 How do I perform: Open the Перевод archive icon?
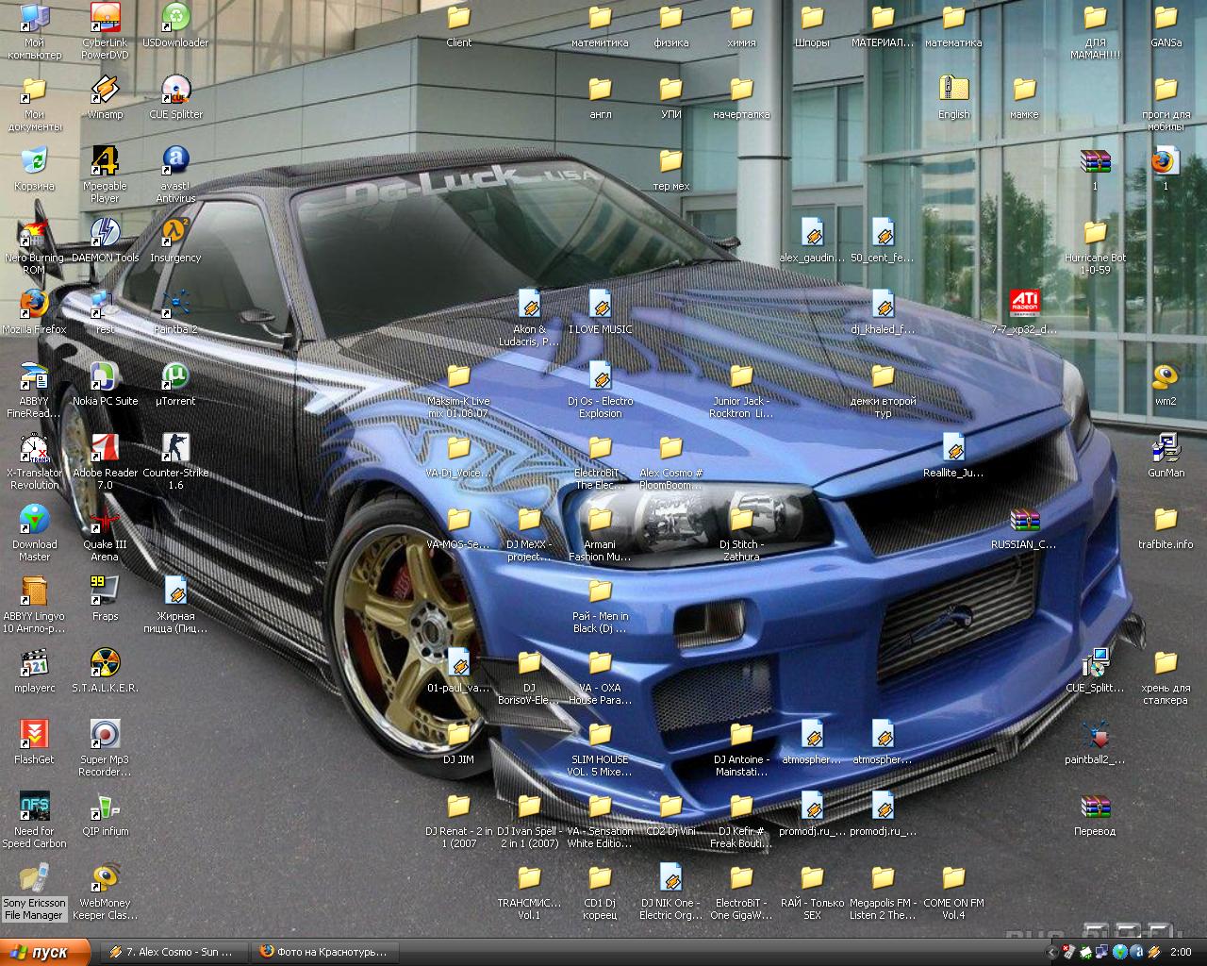pos(1095,814)
